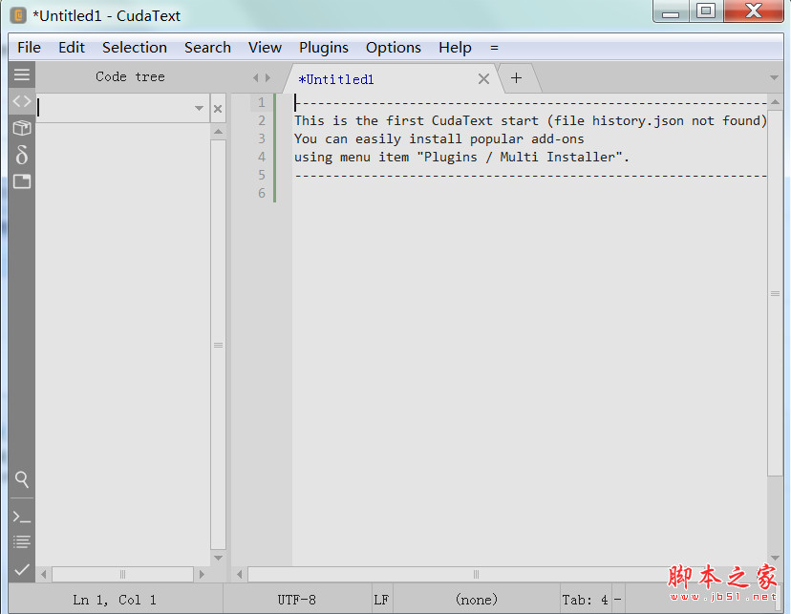The image size is (791, 614).
Task: Open the Output list icon panel
Action: pyautogui.click(x=21, y=542)
